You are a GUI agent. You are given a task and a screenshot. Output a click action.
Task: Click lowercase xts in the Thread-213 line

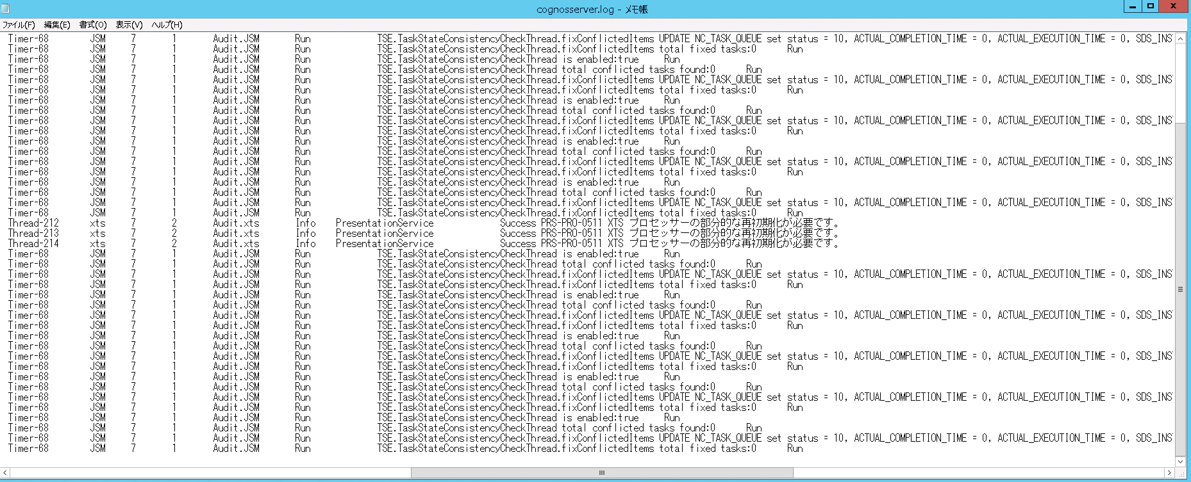pos(97,234)
